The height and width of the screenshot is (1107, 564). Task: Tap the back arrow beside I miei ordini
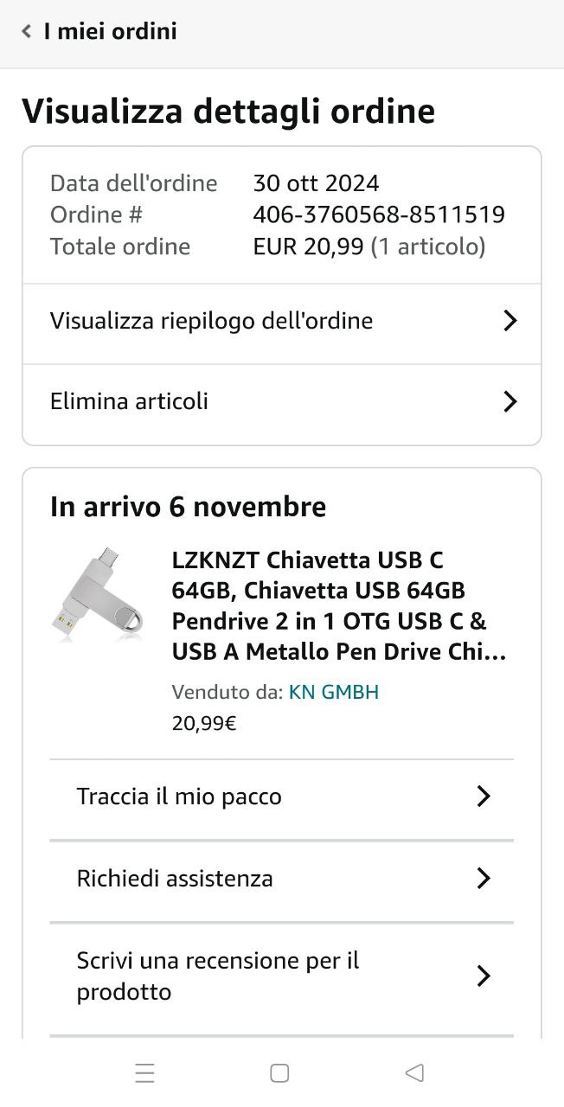27,32
